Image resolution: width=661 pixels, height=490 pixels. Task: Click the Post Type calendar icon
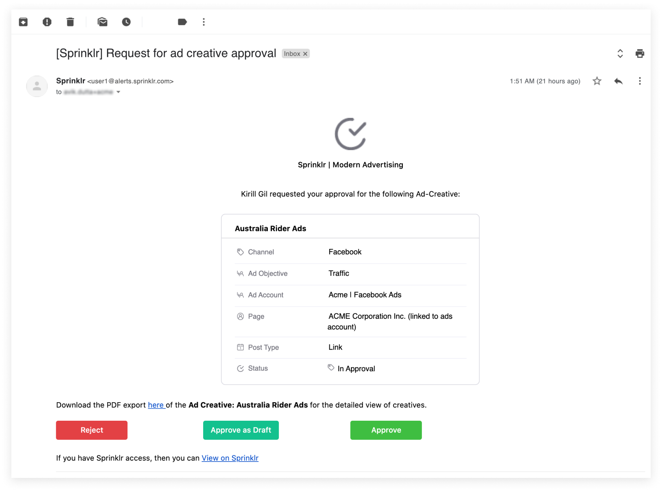tap(240, 347)
